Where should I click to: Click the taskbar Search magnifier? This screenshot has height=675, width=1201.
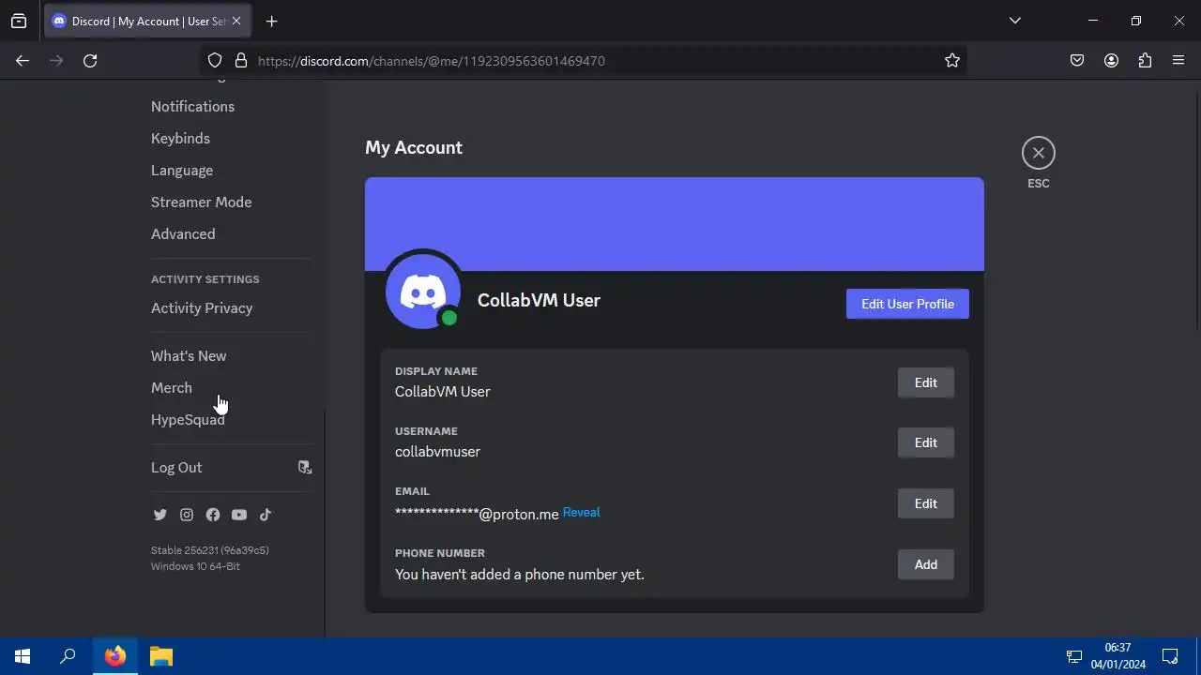point(68,656)
